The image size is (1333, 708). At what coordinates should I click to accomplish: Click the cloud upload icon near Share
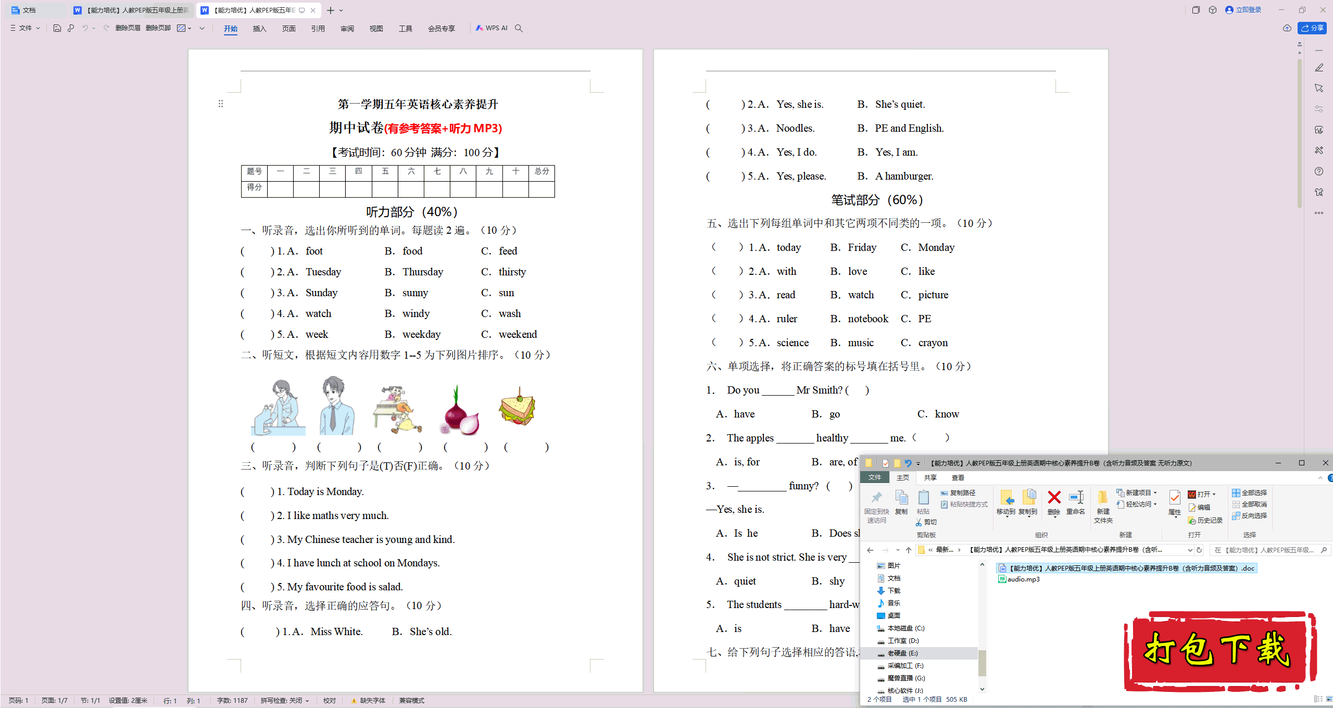click(x=1287, y=28)
